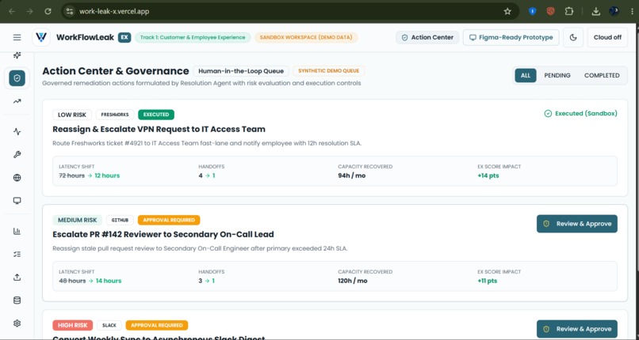Image resolution: width=639 pixels, height=340 pixels.
Task: Switch to the PENDING filter tab
Action: 557,76
